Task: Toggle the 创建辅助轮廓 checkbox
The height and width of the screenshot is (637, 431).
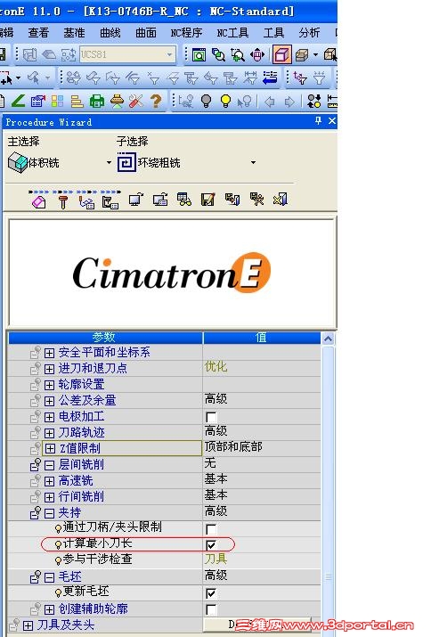Action: coord(211,609)
